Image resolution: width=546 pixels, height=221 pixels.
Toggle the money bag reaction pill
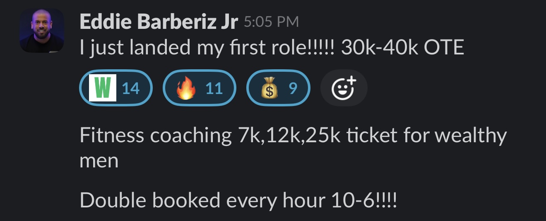pos(278,88)
